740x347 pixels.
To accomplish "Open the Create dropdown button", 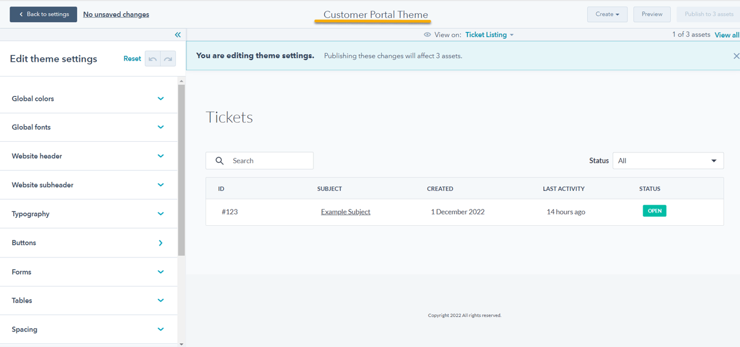I will [607, 14].
